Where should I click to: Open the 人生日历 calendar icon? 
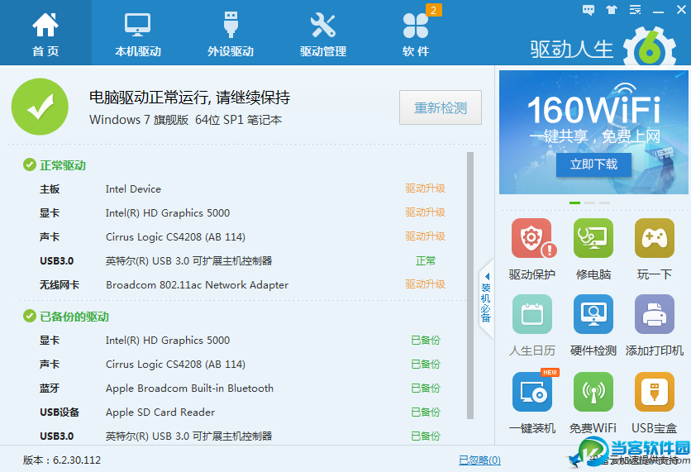point(531,315)
